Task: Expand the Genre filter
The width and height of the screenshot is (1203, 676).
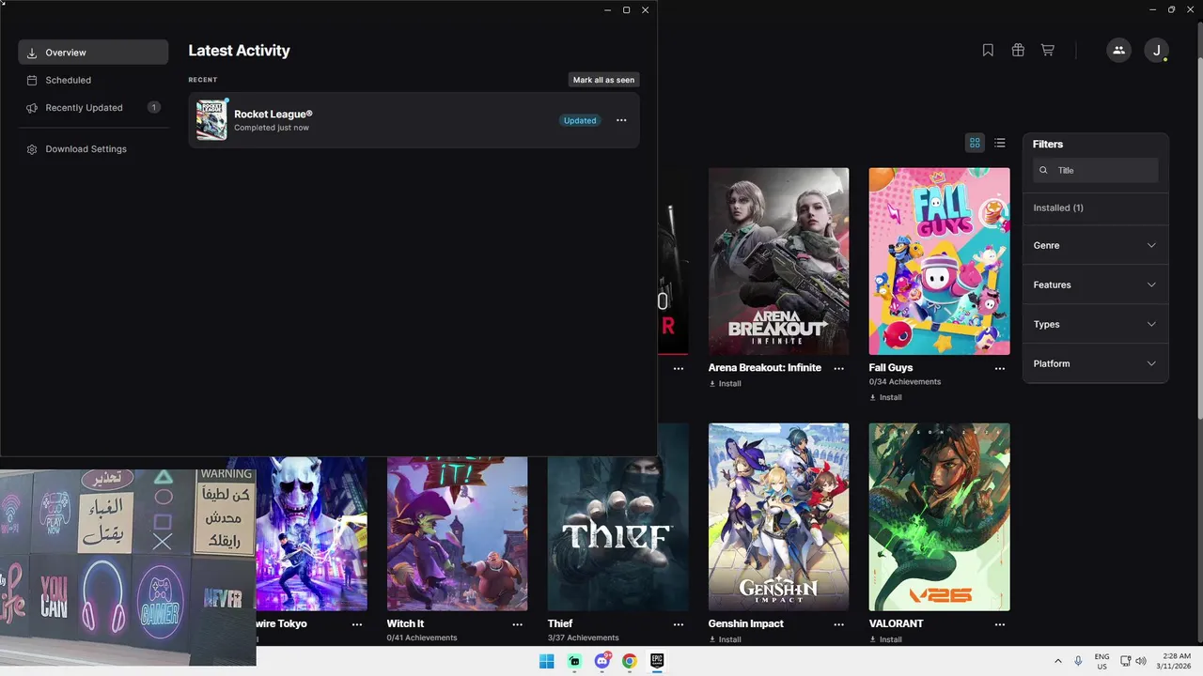Action: pyautogui.click(x=1096, y=245)
